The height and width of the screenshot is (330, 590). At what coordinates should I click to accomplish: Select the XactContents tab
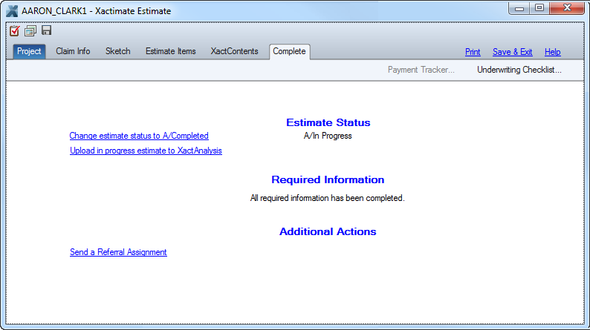click(x=234, y=51)
